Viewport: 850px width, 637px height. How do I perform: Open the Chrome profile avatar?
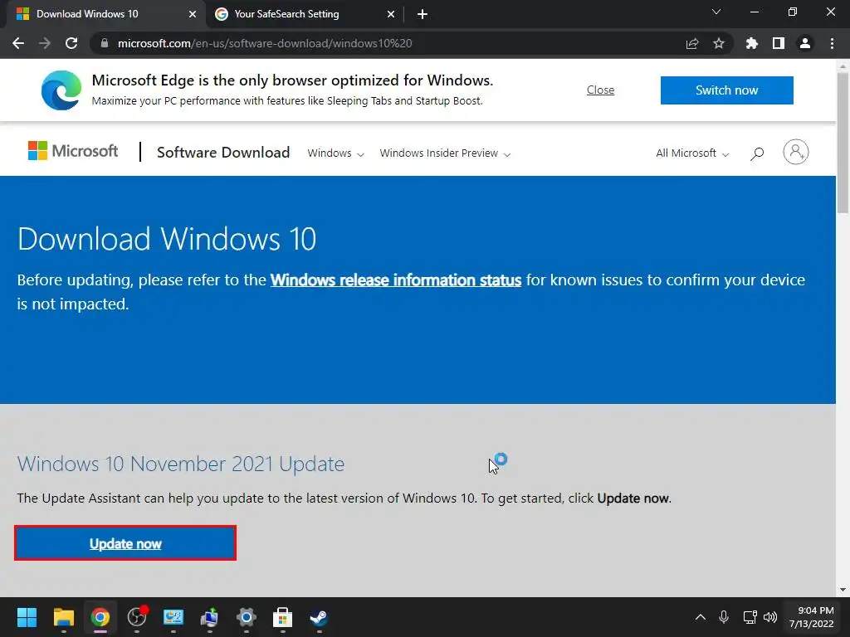click(805, 43)
